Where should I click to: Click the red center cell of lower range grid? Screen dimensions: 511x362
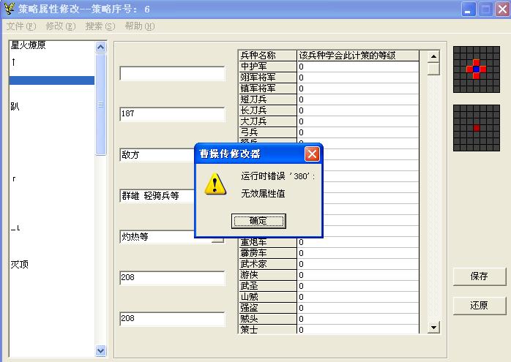point(476,128)
